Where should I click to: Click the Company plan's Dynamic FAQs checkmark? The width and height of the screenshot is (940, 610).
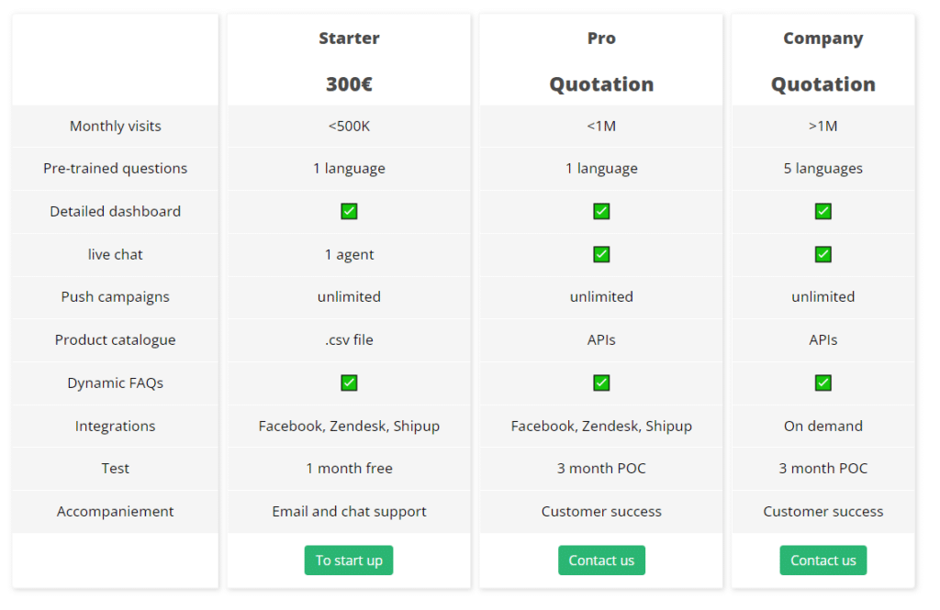823,383
